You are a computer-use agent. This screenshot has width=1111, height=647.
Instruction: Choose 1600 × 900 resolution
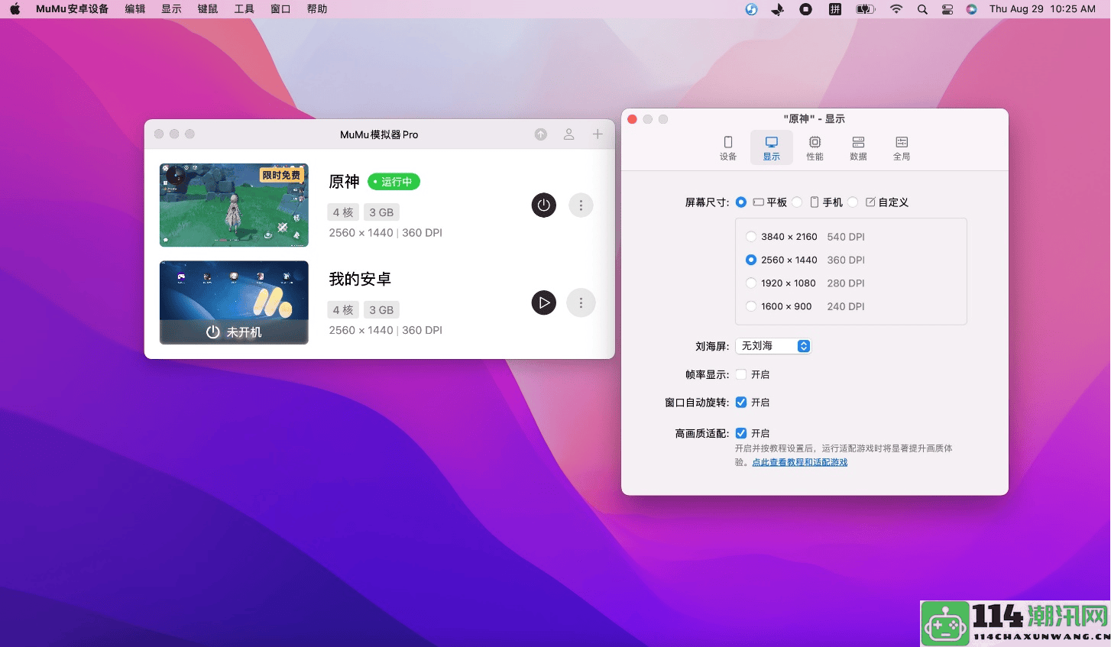(751, 306)
